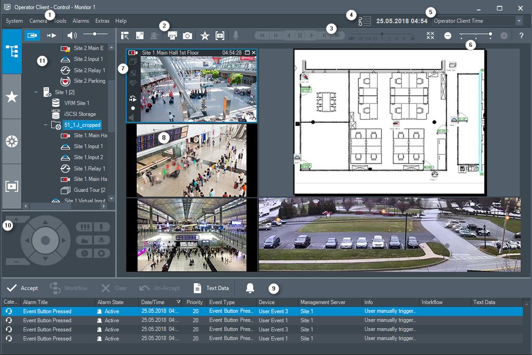Click the PTZ zoom out minus button
The image size is (532, 355).
pyautogui.click(x=16, y=262)
